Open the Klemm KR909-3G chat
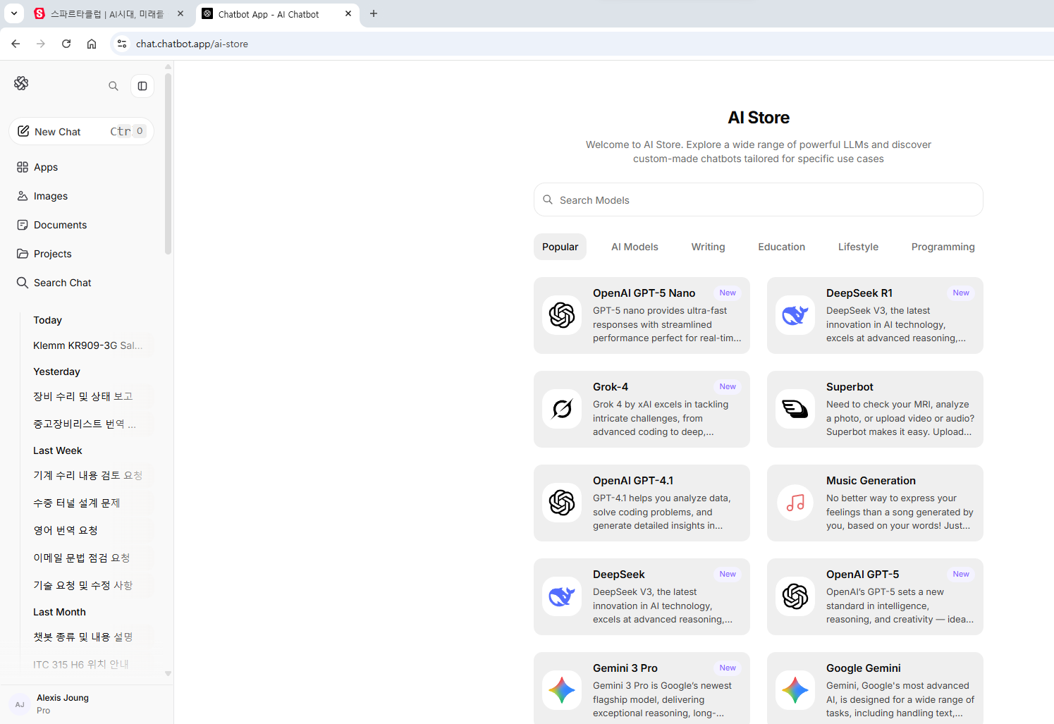 [90, 345]
